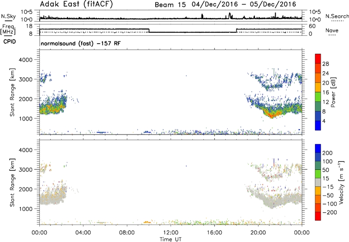Click the "Velocity [m s-1]" colorbar title

pos(341,182)
